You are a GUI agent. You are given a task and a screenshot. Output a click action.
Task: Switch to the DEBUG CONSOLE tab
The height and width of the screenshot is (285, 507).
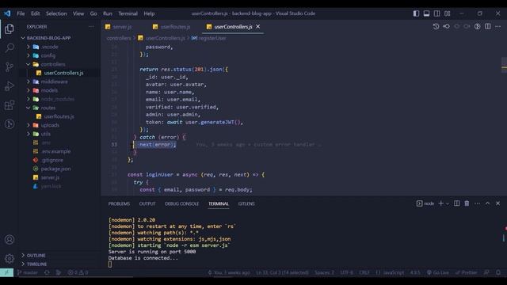pos(182,203)
